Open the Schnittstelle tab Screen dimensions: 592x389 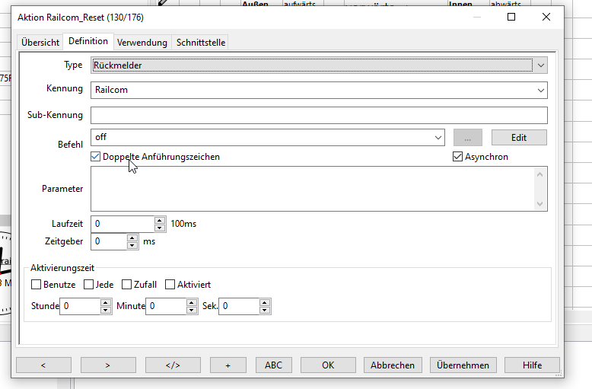pyautogui.click(x=201, y=43)
